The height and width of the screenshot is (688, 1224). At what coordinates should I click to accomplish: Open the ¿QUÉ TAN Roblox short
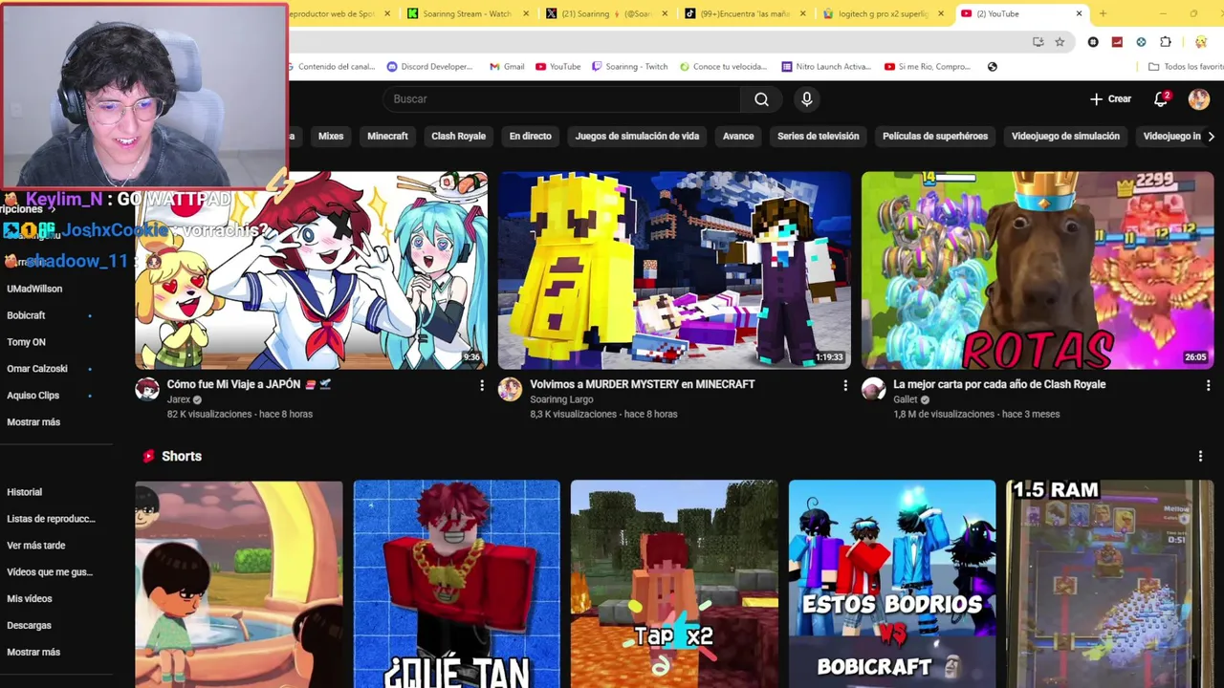click(x=456, y=584)
